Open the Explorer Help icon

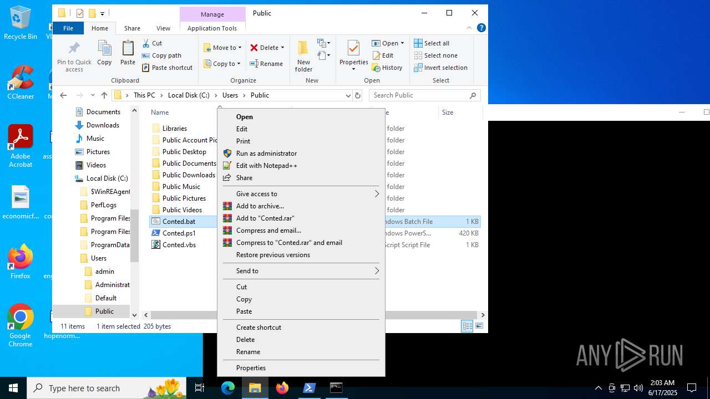click(x=481, y=28)
